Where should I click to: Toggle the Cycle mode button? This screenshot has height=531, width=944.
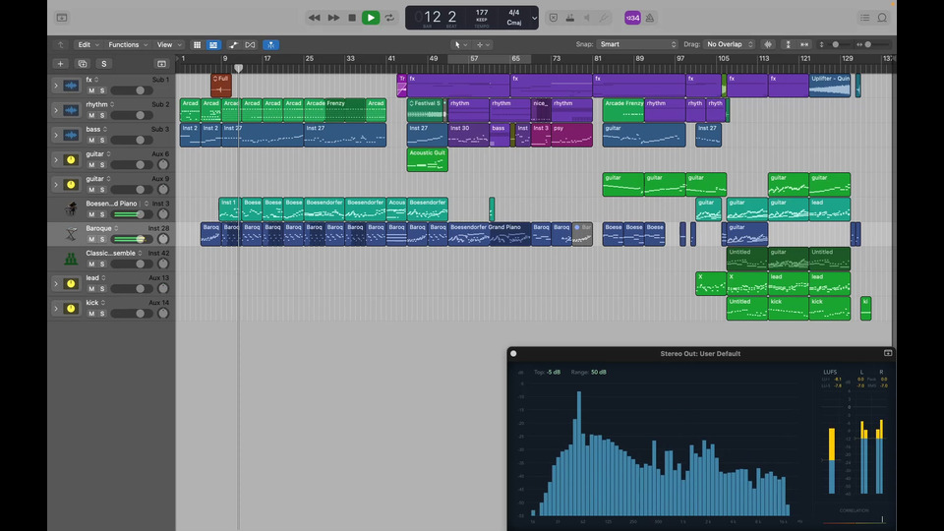click(389, 18)
